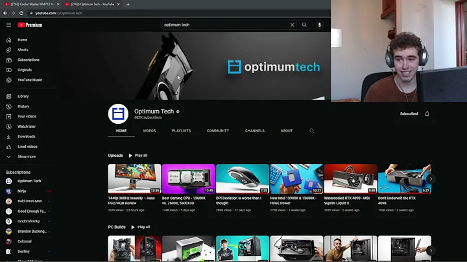Switch to the PLAYLISTS channel tab
467x262 pixels.
click(182, 131)
